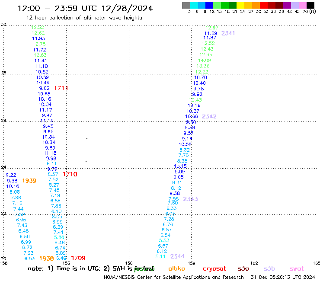Screen dimensions: 320x281
Task: Click the red cryosat pass label 1711
Action: tap(61, 88)
